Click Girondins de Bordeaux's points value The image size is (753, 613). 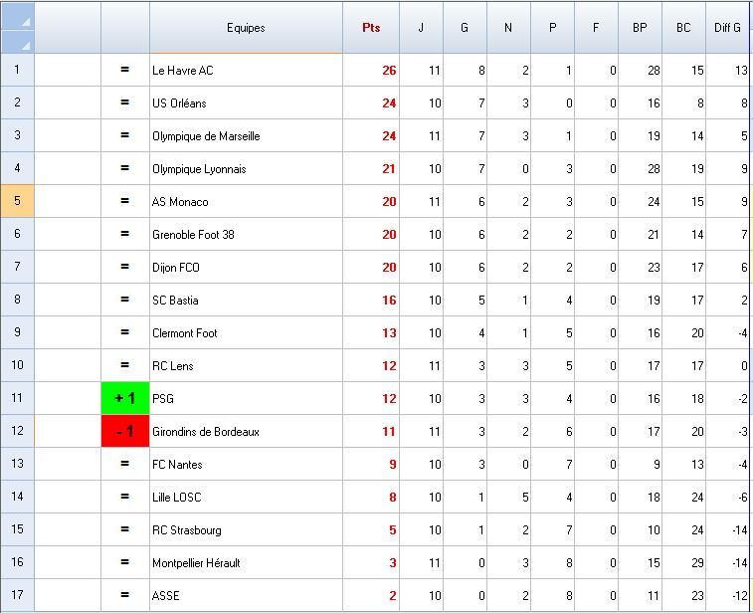pyautogui.click(x=371, y=431)
